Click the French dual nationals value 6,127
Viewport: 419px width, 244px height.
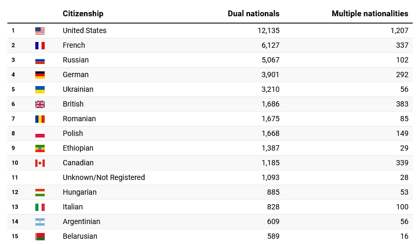click(x=268, y=46)
